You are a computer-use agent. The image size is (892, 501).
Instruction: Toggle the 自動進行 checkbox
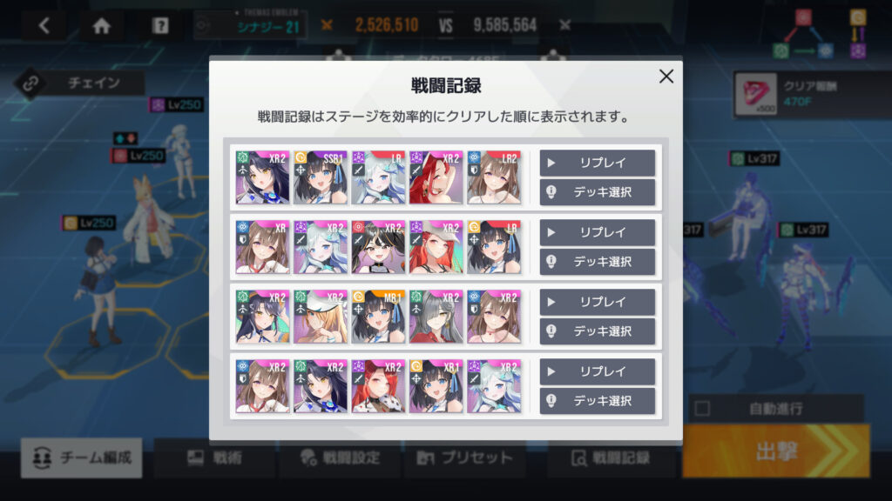click(703, 409)
